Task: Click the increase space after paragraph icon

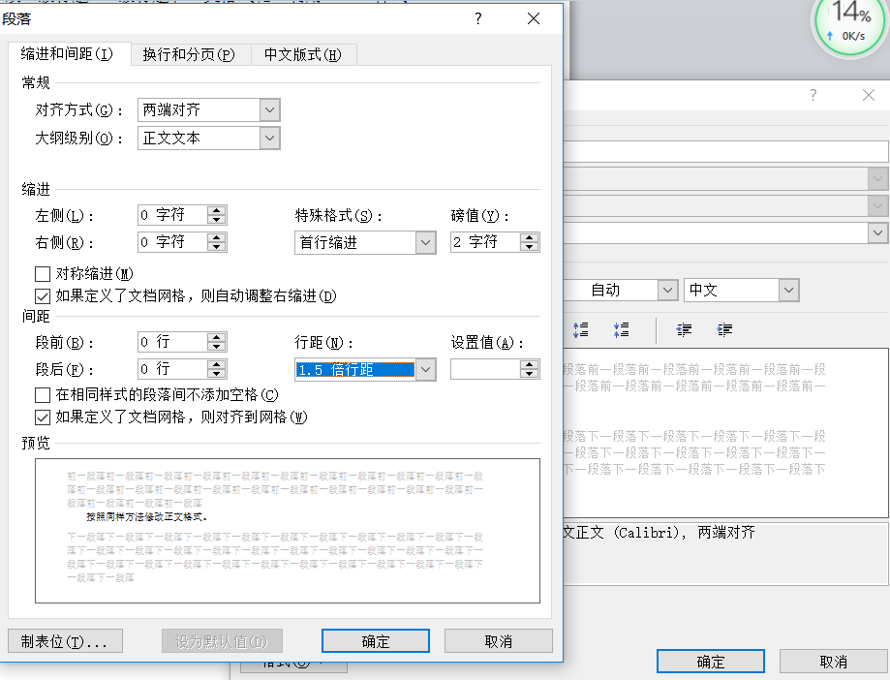Action: pyautogui.click(x=621, y=329)
